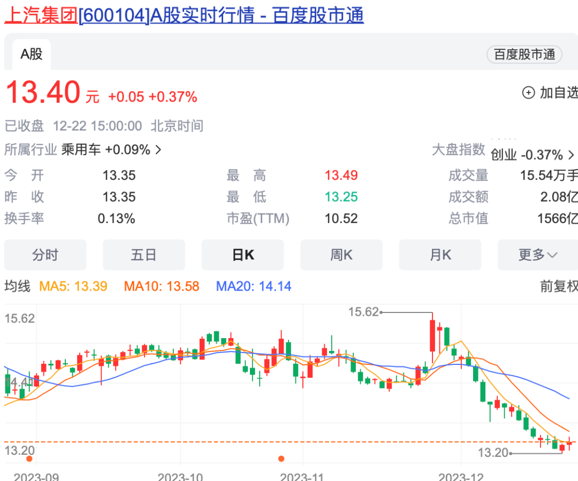Click the 最高 value 13.49

pos(341,175)
